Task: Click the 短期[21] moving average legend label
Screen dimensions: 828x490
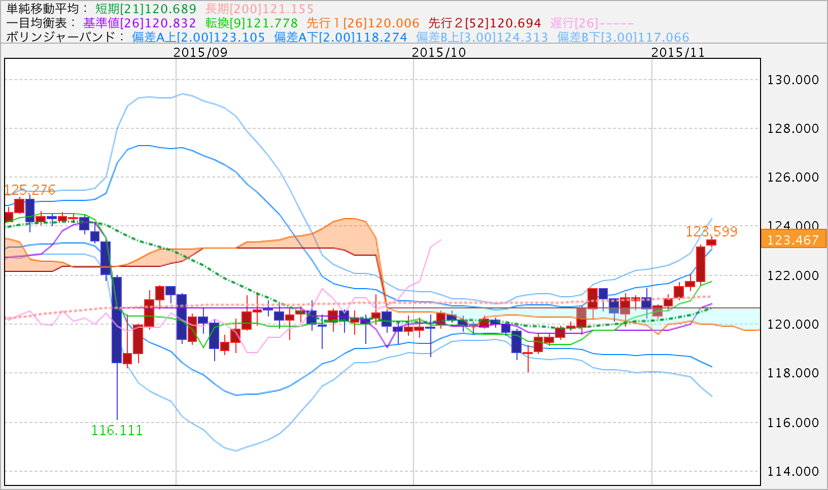Action: click(x=146, y=9)
